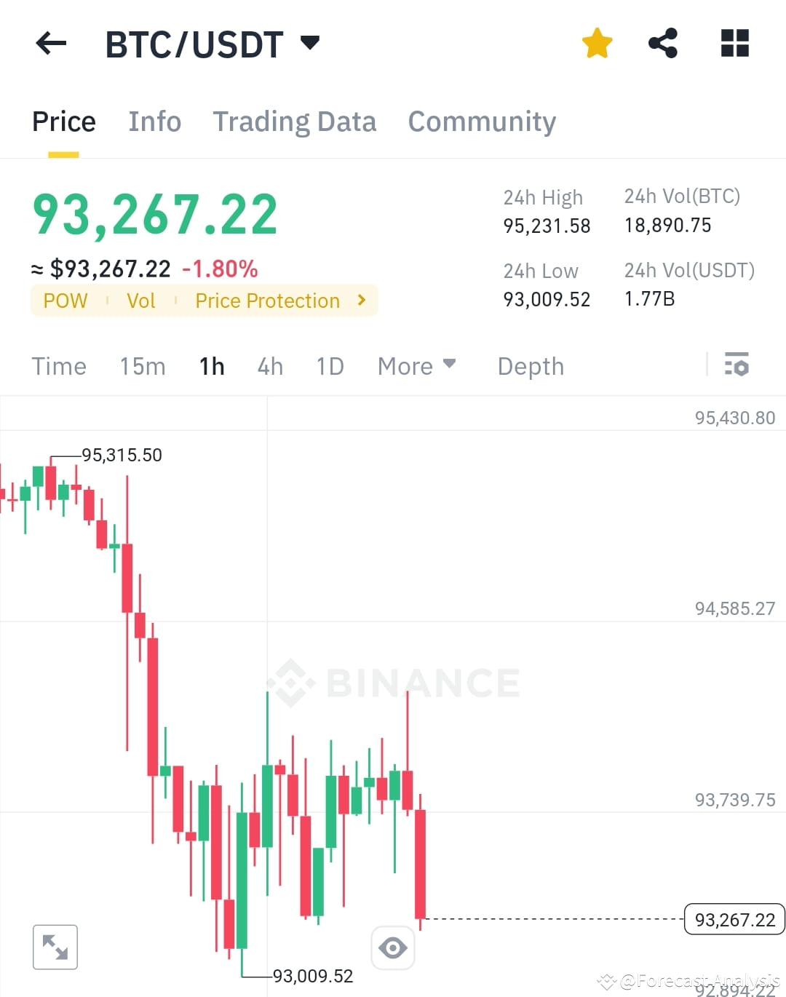Switch to the Info tab
The width and height of the screenshot is (786, 997).
click(x=155, y=122)
